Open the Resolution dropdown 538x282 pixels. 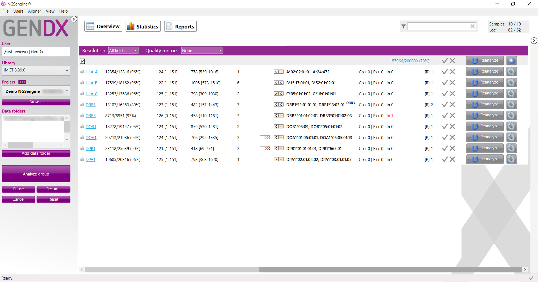(x=123, y=50)
